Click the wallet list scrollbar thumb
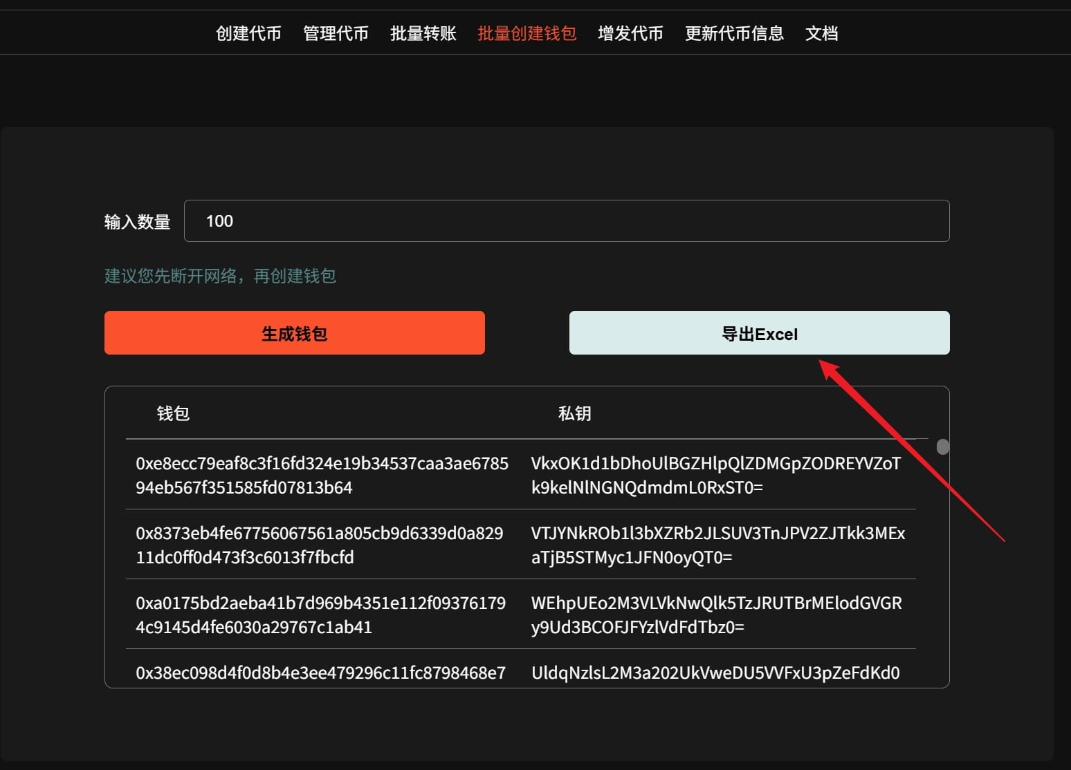This screenshot has height=770, width=1071. pyautogui.click(x=942, y=447)
